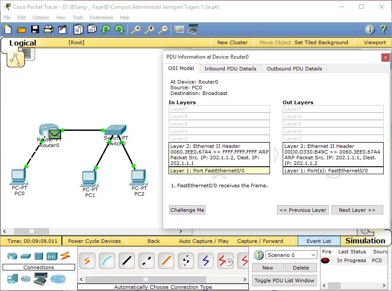Select Switches device category icon
392x291 pixels.
[25, 256]
